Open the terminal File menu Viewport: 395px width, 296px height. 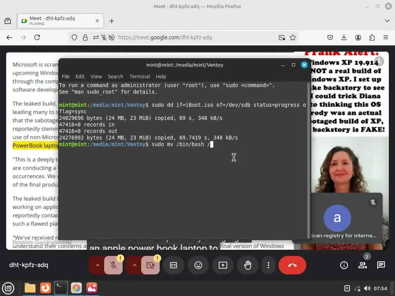[66, 77]
